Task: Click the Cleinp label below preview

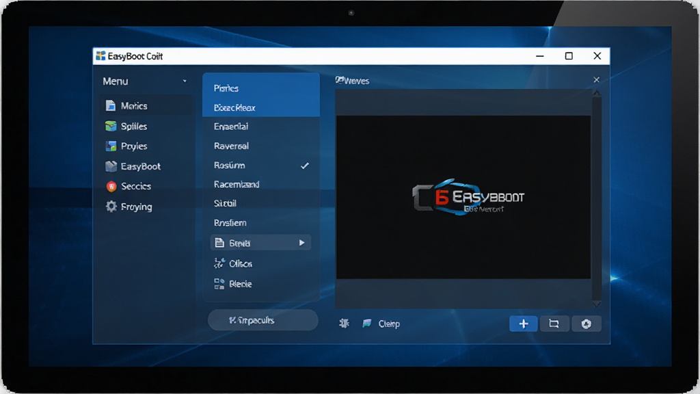Action: 389,324
